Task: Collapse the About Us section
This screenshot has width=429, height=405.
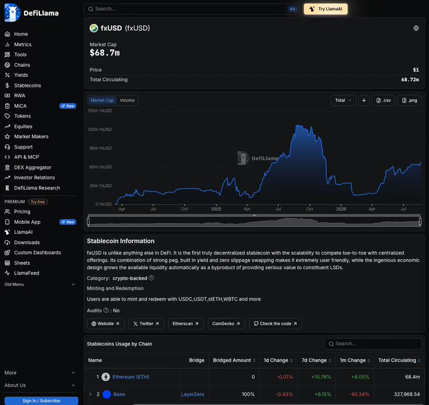Action: click(40, 385)
